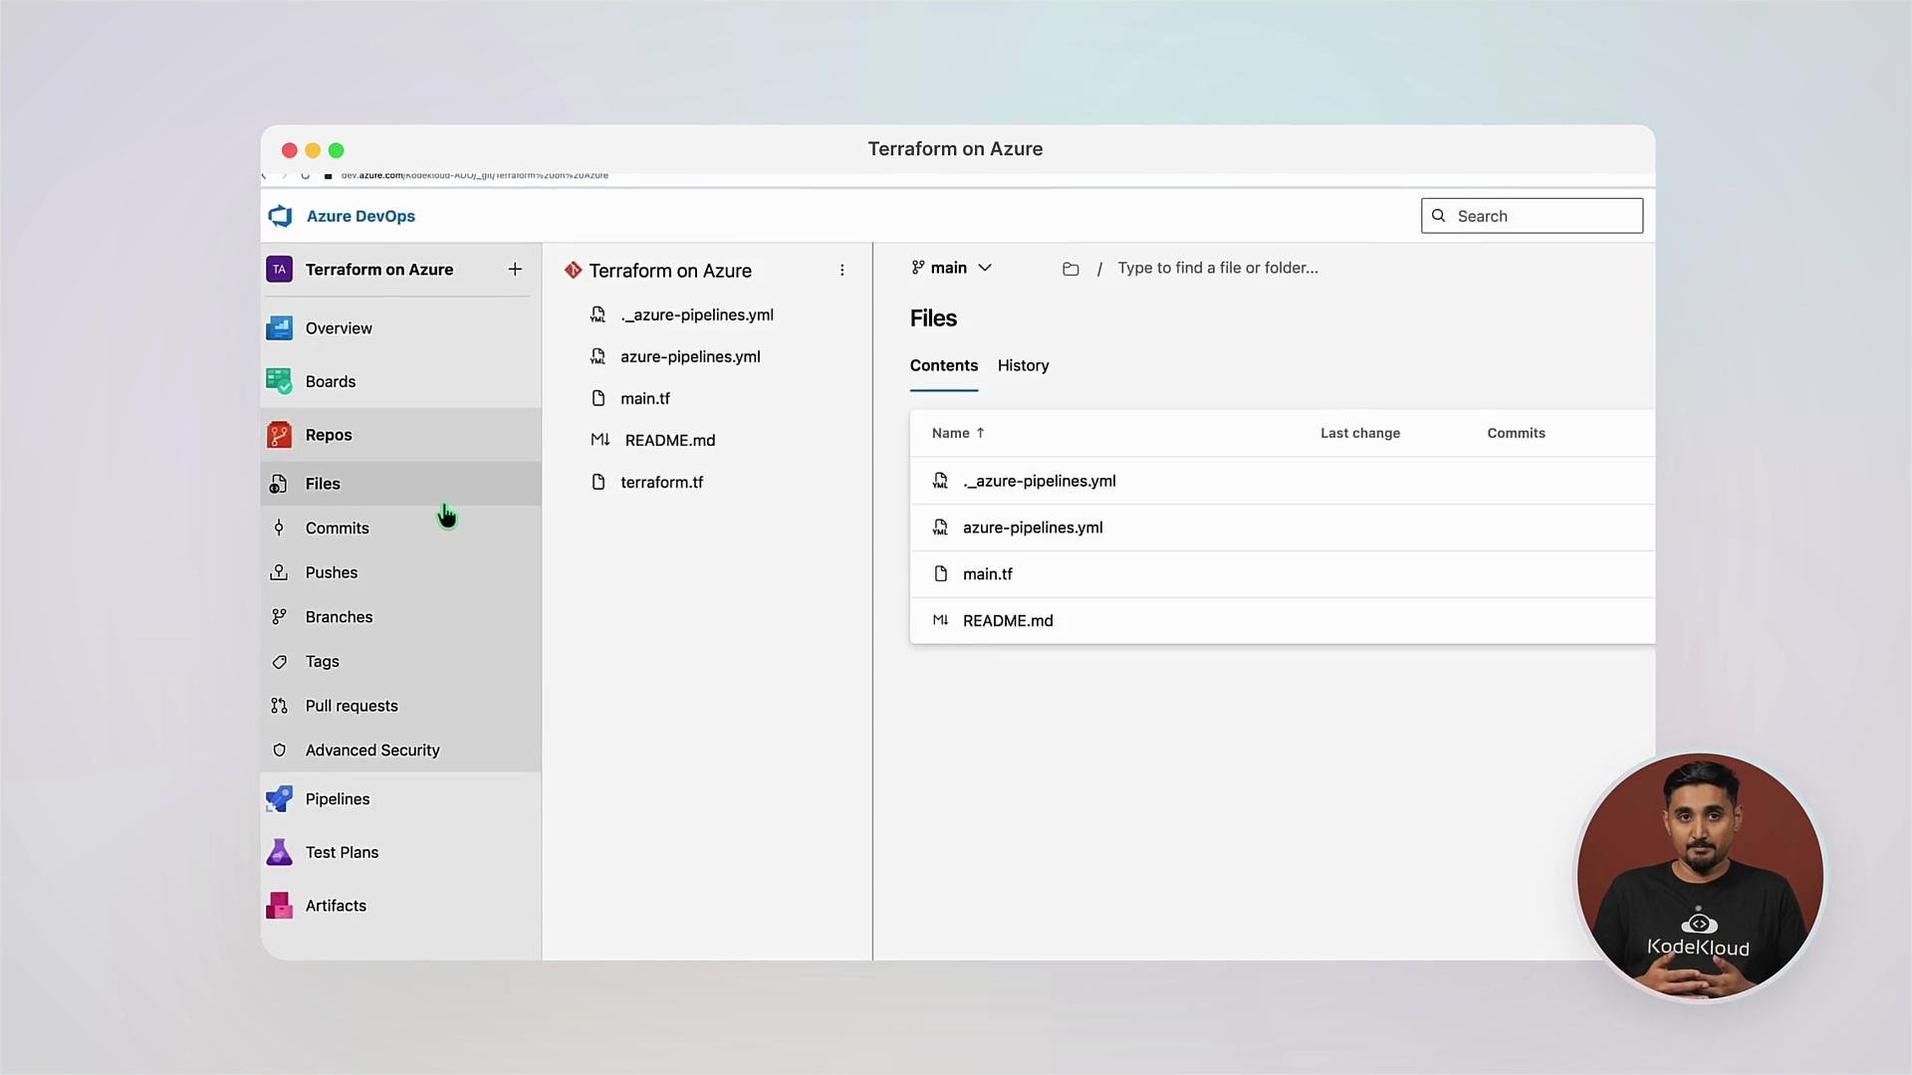
Task: Open the Terraform on Azure repository dropdown
Action: [x=670, y=271]
